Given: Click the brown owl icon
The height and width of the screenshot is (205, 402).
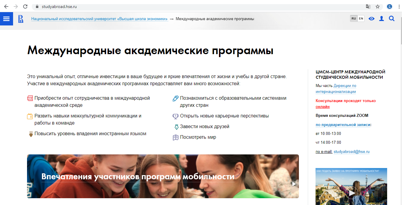Looking at the screenshot, I should tap(31, 134).
